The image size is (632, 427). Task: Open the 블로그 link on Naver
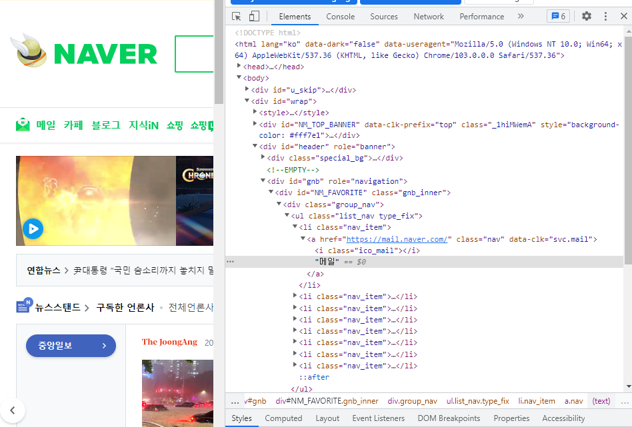coord(106,125)
